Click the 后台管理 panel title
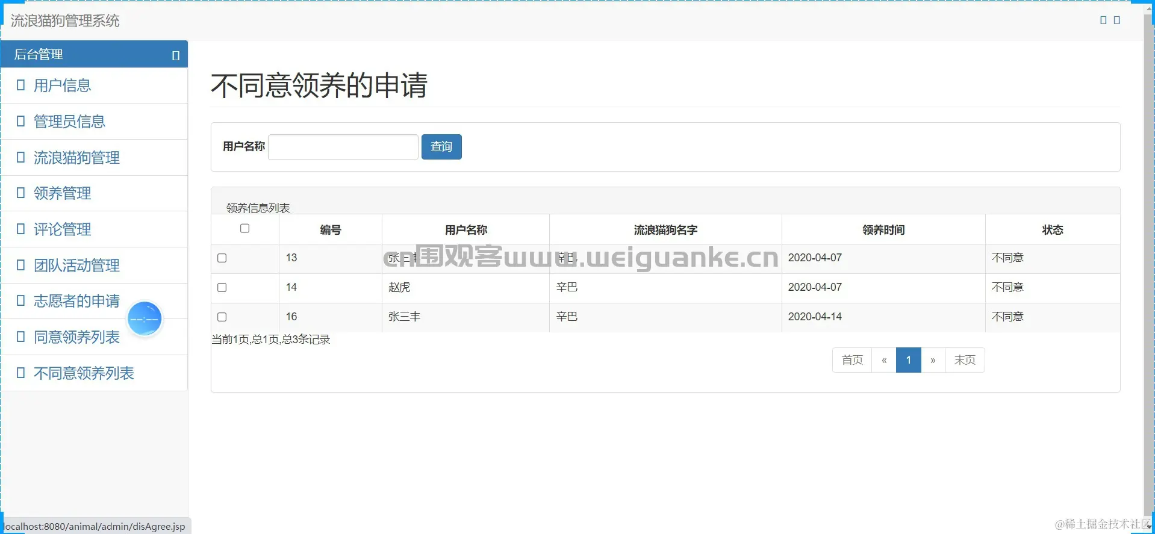The height and width of the screenshot is (534, 1155). tap(39, 54)
